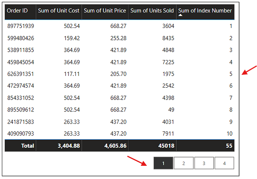Select Order ID cell 895509612
This screenshot has height=179, width=257.
[21, 110]
